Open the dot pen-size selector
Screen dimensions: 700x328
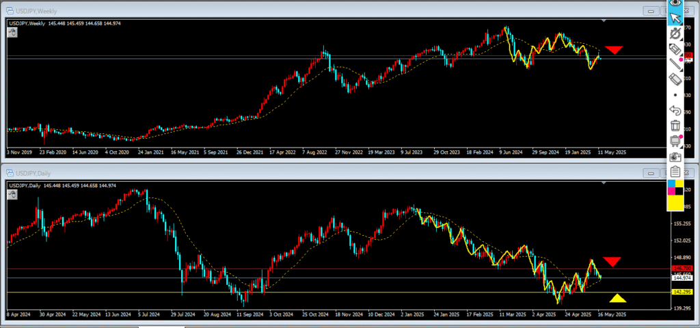pyautogui.click(x=675, y=95)
